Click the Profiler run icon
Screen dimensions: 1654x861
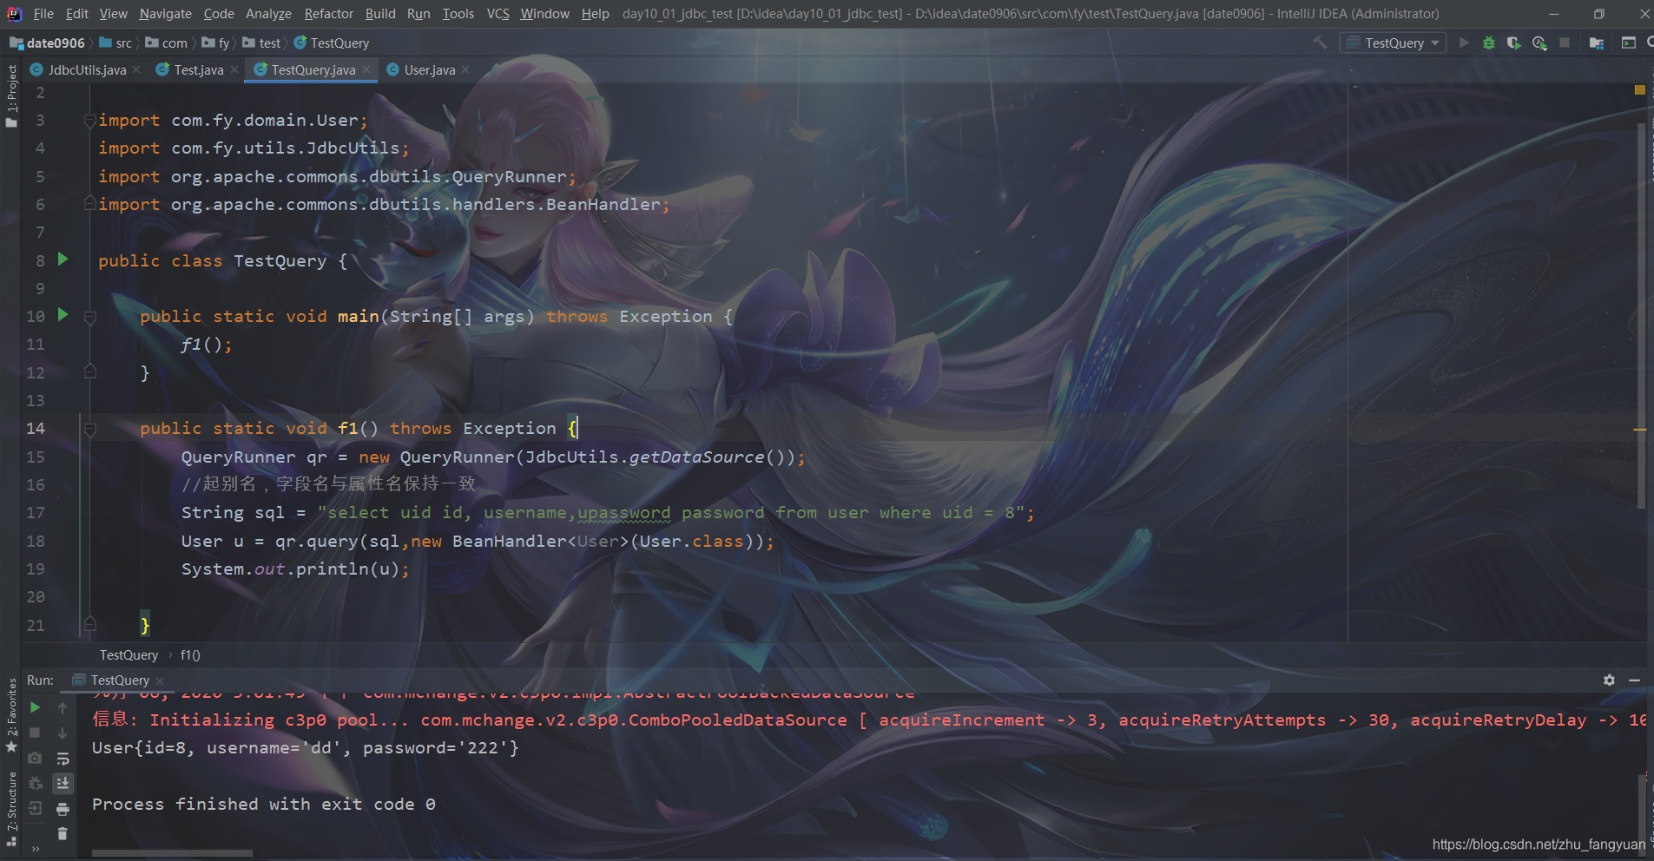point(1539,43)
